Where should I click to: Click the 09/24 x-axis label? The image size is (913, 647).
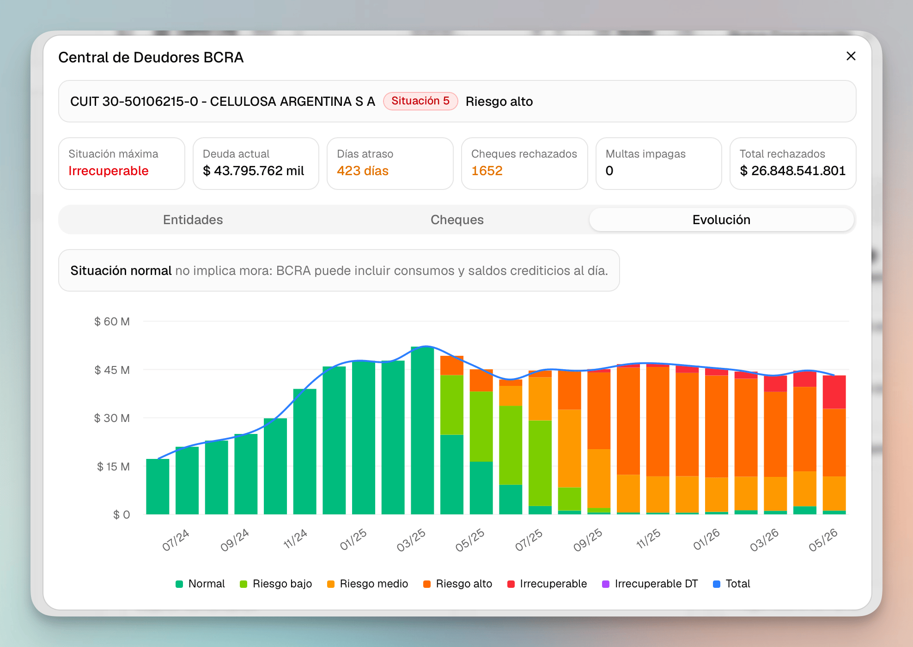coord(234,540)
